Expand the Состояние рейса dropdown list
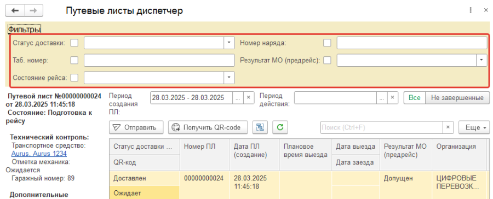The width and height of the screenshot is (493, 199). pyautogui.click(x=229, y=77)
